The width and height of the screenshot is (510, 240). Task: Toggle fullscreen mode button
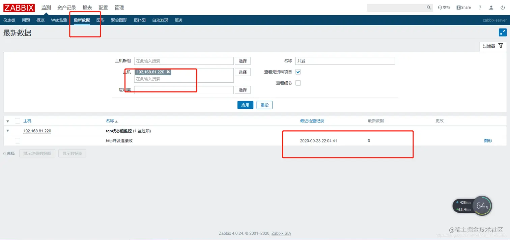[x=503, y=32]
